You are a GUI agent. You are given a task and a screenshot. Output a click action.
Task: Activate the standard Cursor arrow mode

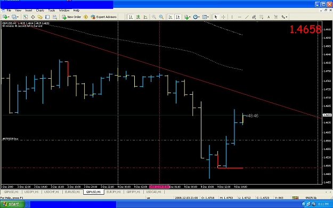pyautogui.click(x=216, y=17)
